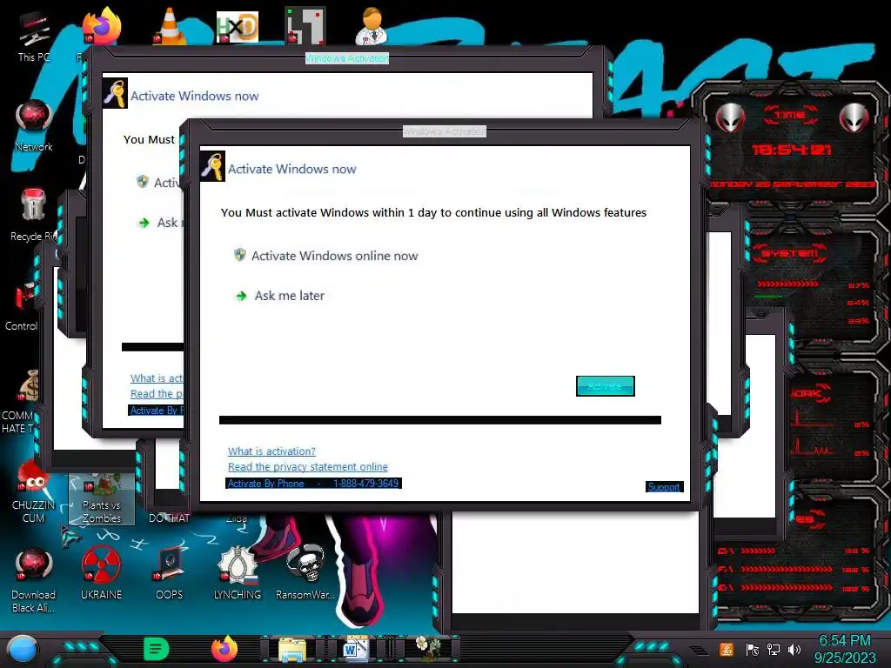
Task: Click the key icon in front activation window
Action: 212,166
